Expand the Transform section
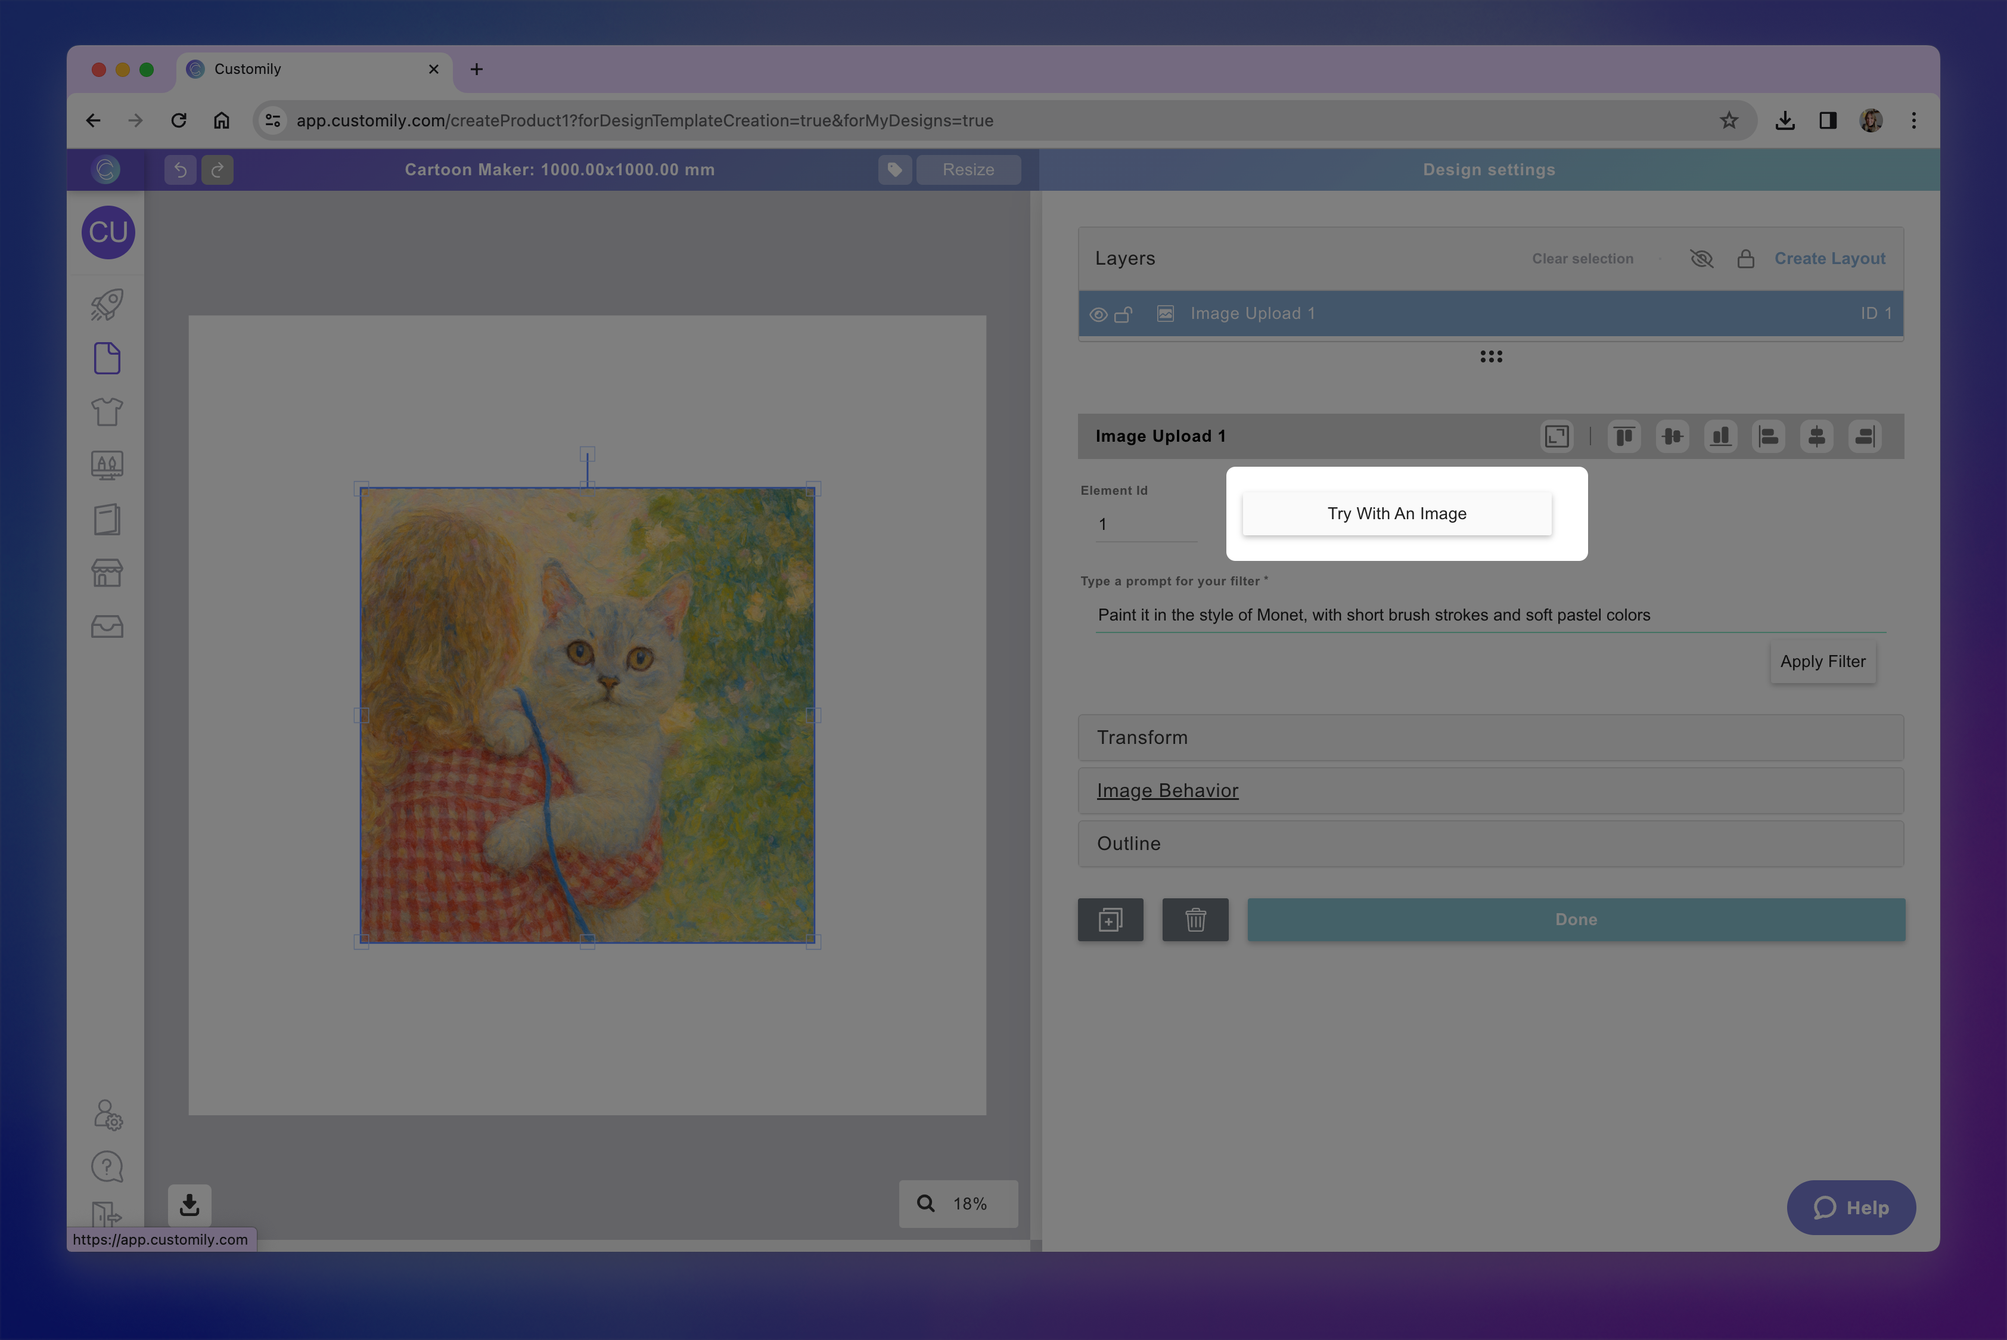This screenshot has height=1340, width=2007. click(1491, 737)
